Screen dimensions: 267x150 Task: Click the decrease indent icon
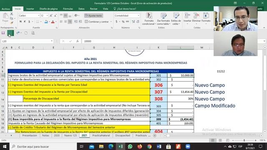[x=76, y=22]
